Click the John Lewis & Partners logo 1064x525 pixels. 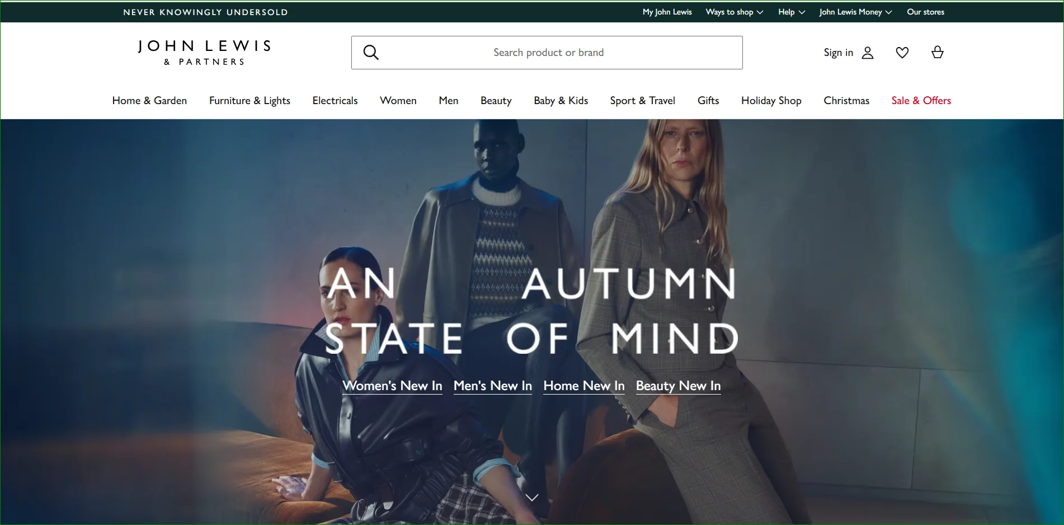pos(205,53)
